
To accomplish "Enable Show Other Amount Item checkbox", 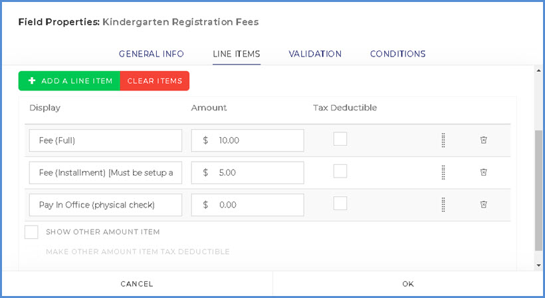I will tap(31, 232).
